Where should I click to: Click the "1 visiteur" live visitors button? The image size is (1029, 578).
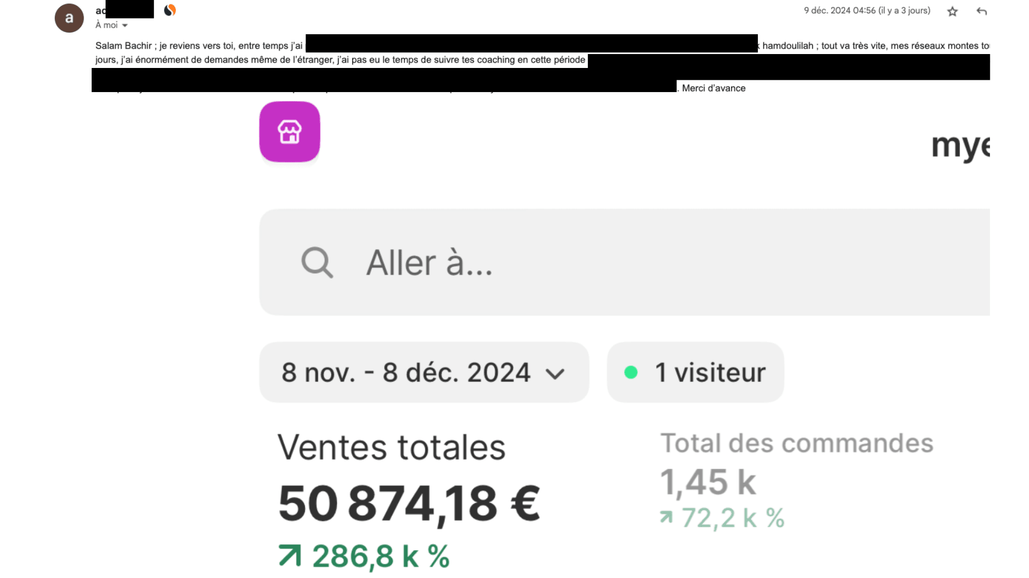[x=695, y=372]
